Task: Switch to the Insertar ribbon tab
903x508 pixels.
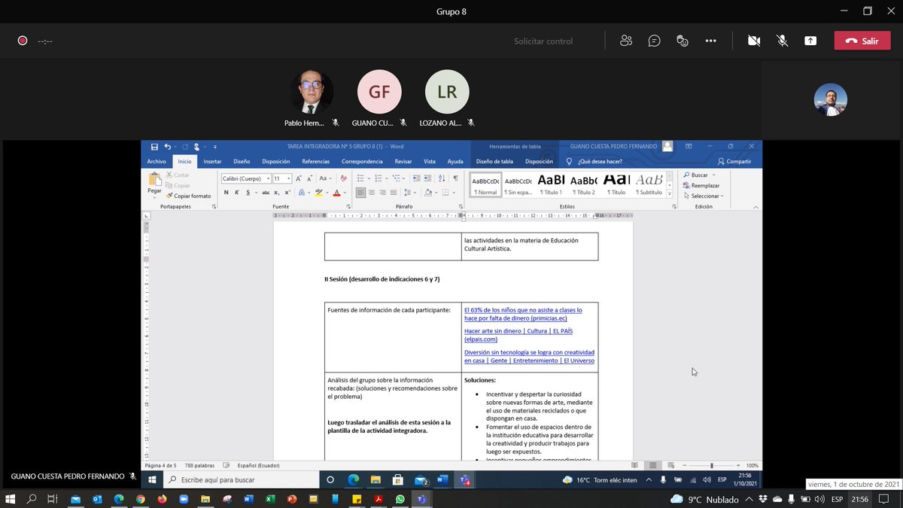Action: (212, 161)
